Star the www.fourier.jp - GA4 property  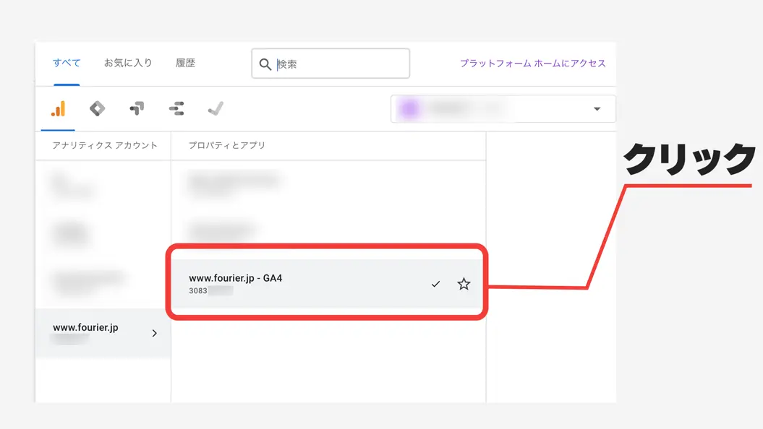point(464,284)
